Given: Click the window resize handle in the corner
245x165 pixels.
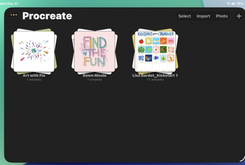Looking at the screenshot, I should [242, 159].
